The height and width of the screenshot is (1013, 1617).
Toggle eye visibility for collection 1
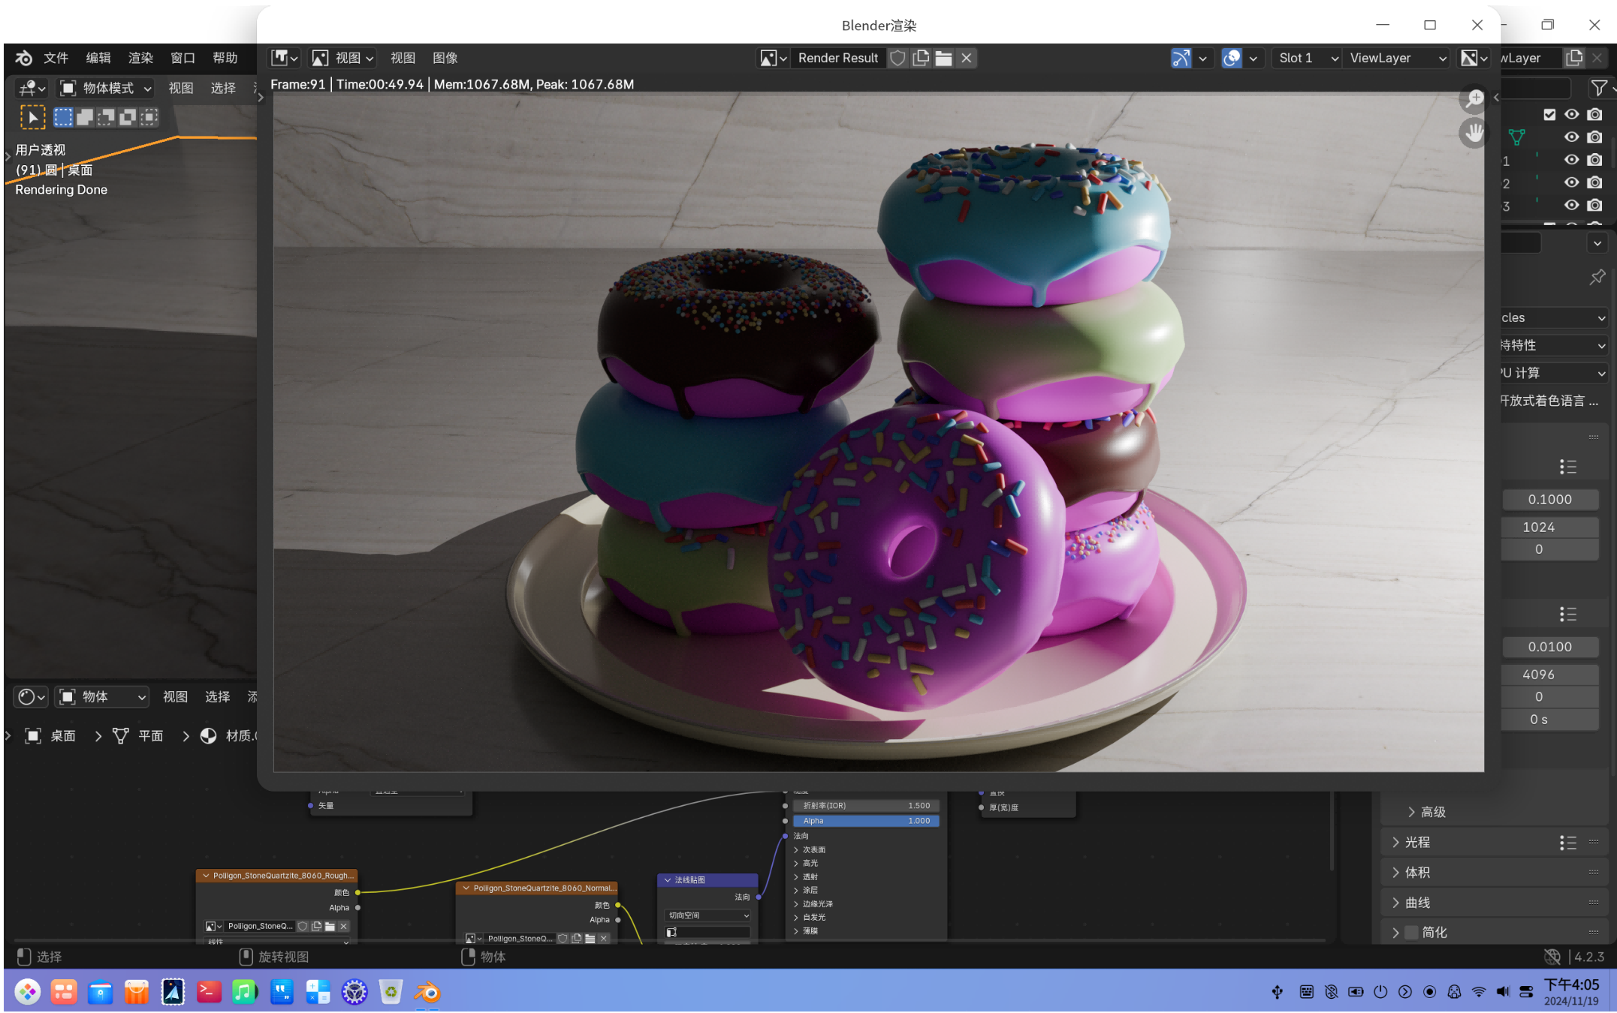pos(1571,160)
